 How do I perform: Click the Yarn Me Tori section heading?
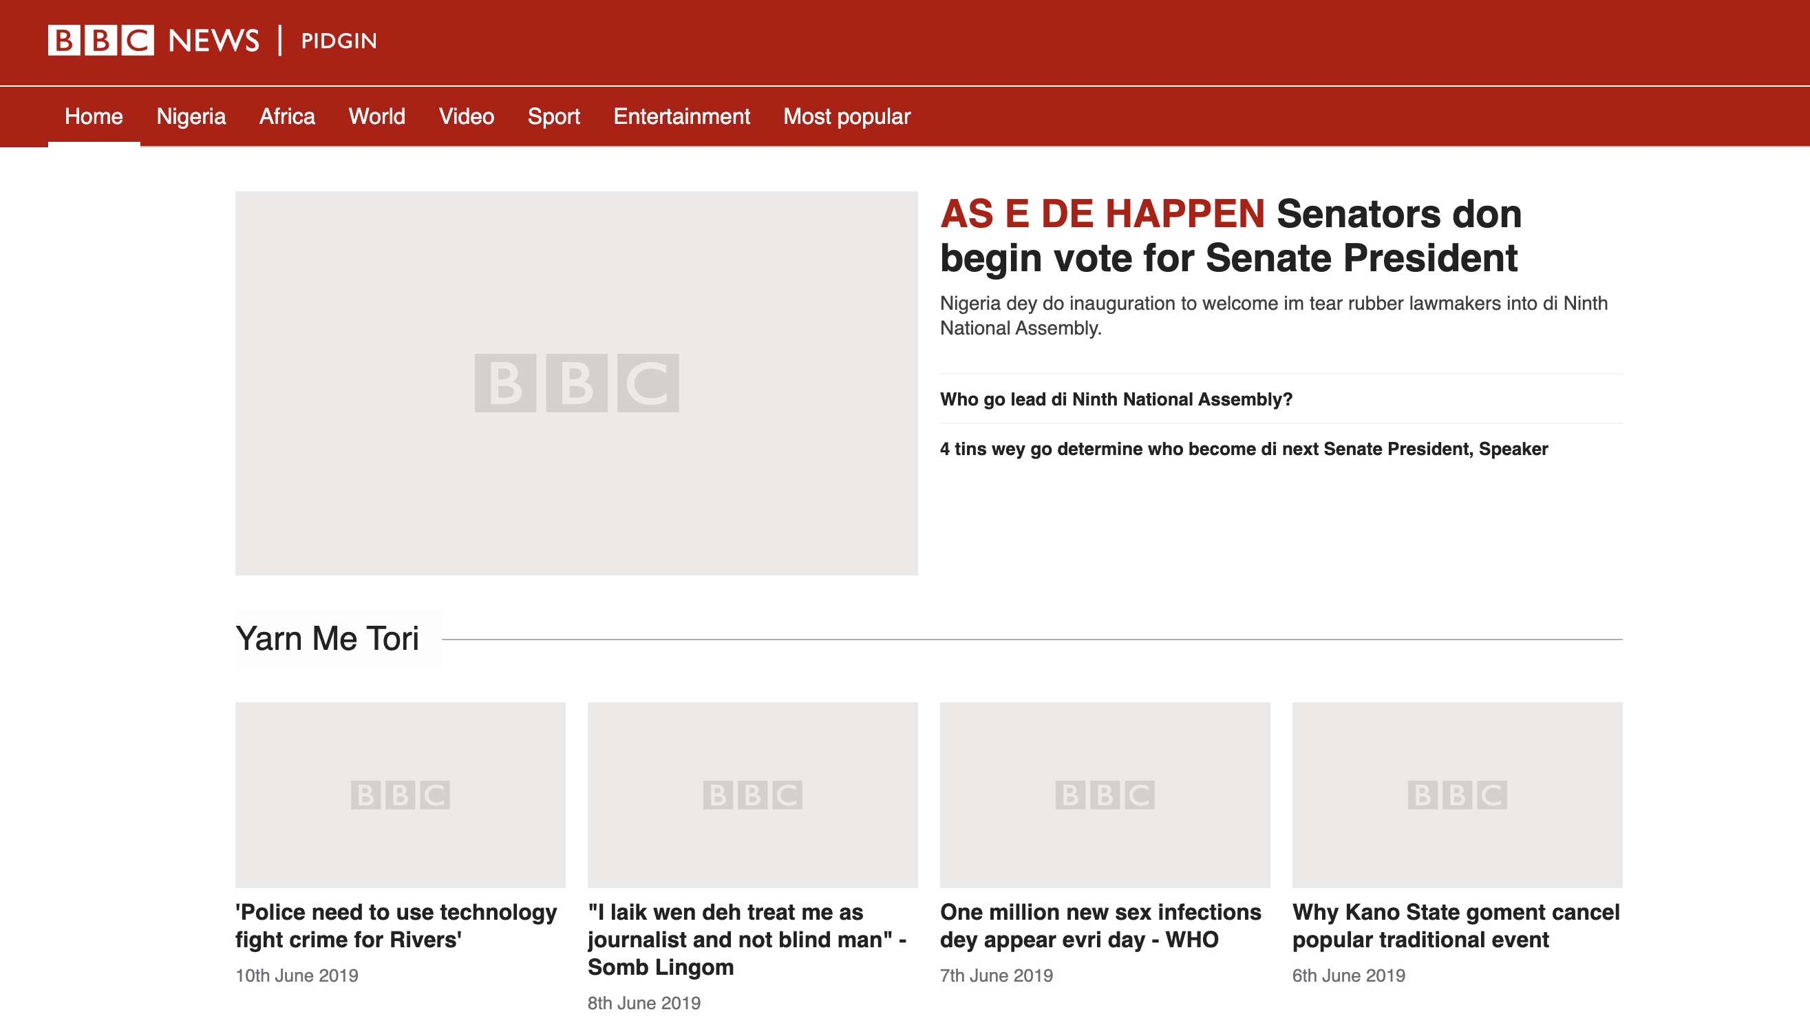point(326,638)
